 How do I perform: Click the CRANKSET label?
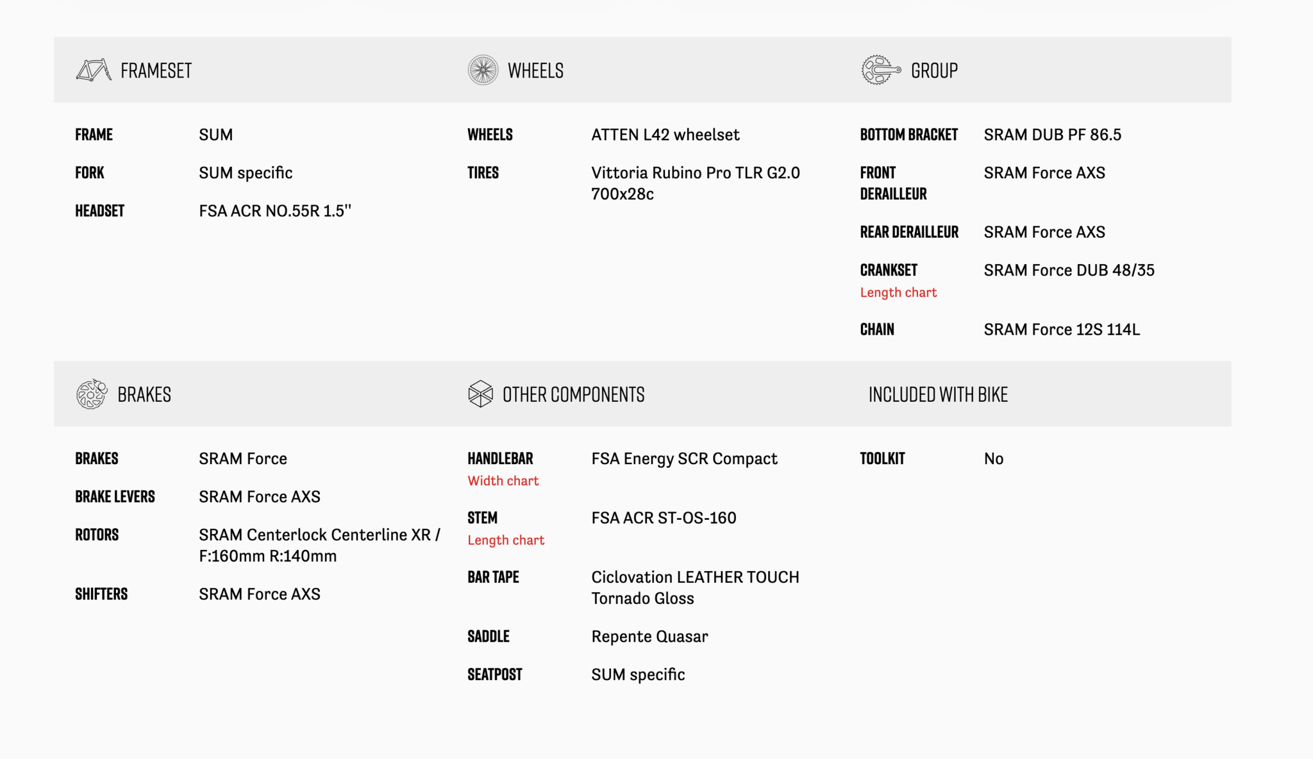[889, 270]
